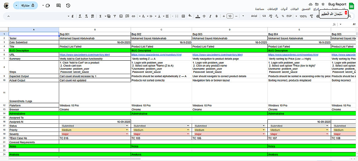Open Bug 001 saucedemo inventory URL link
This screenshot has width=358, height=161.
click(x=85, y=55)
